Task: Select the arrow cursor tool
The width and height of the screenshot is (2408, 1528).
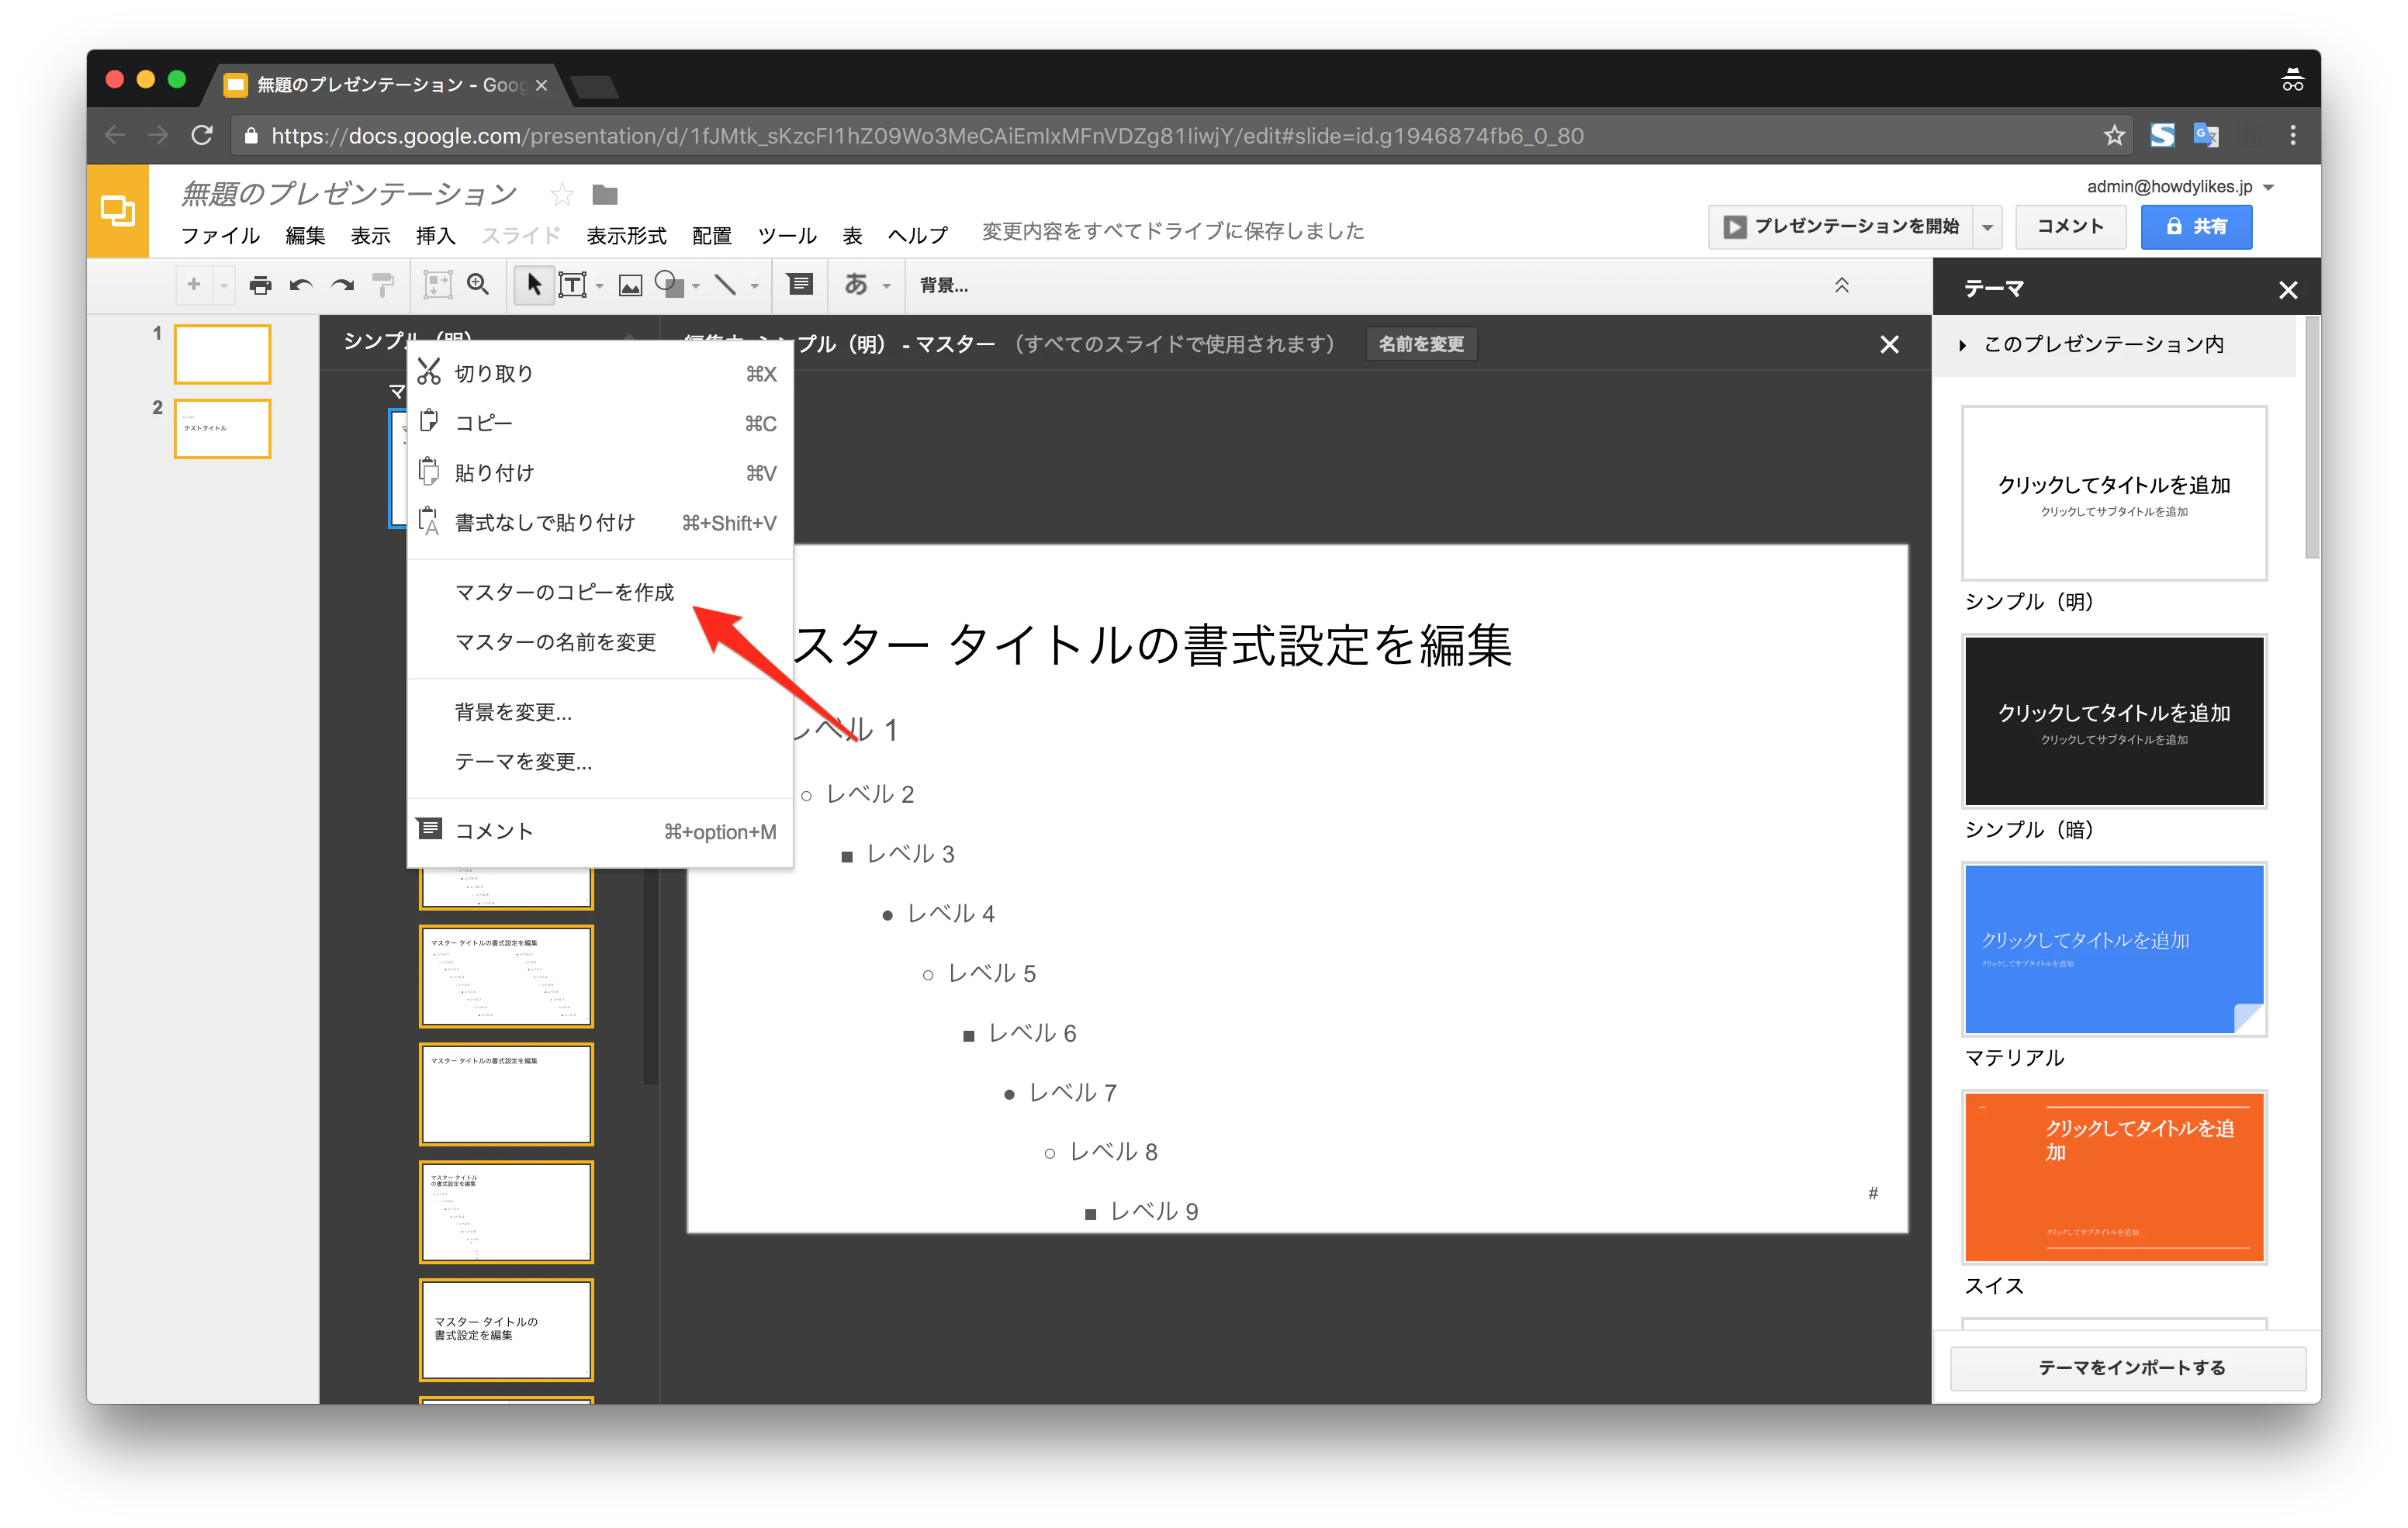Action: pyautogui.click(x=534, y=285)
